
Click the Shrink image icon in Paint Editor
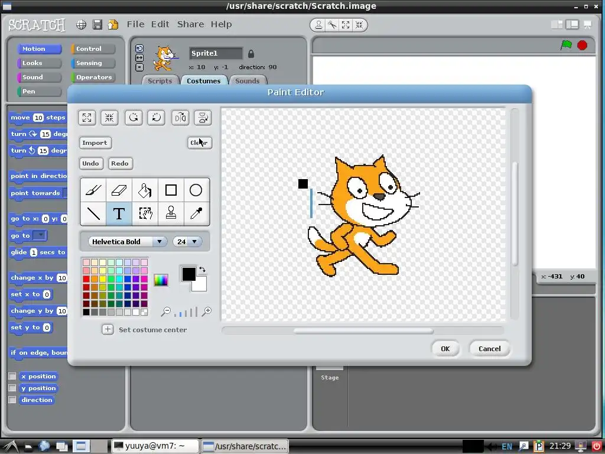(x=109, y=118)
